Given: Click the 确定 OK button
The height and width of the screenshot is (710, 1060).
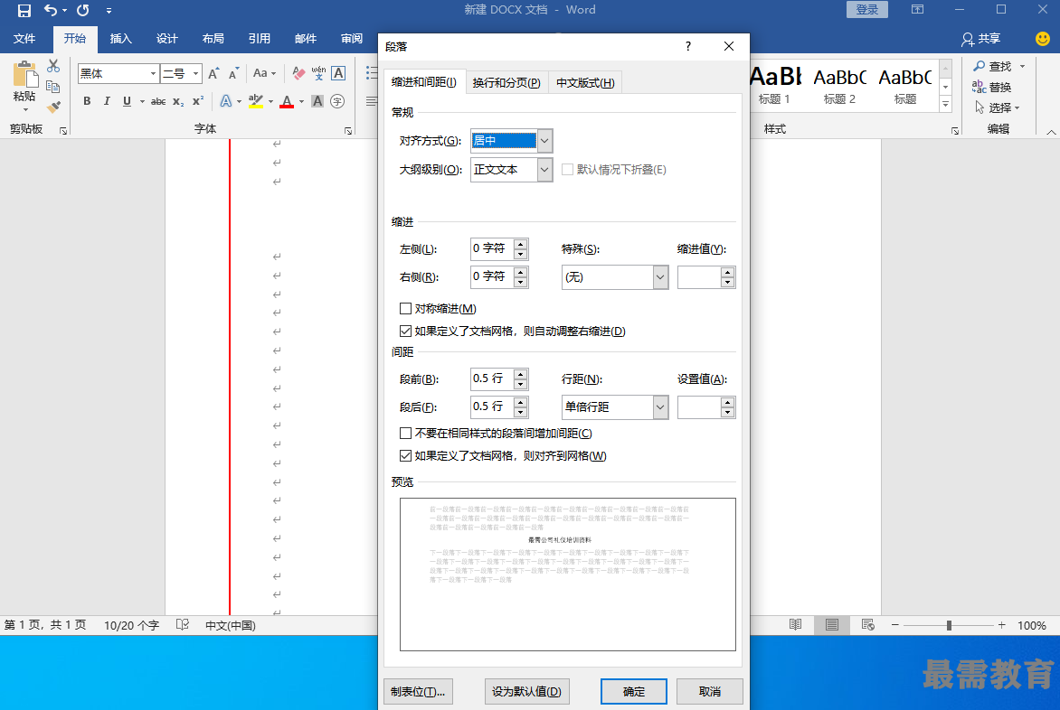Looking at the screenshot, I should pos(633,692).
